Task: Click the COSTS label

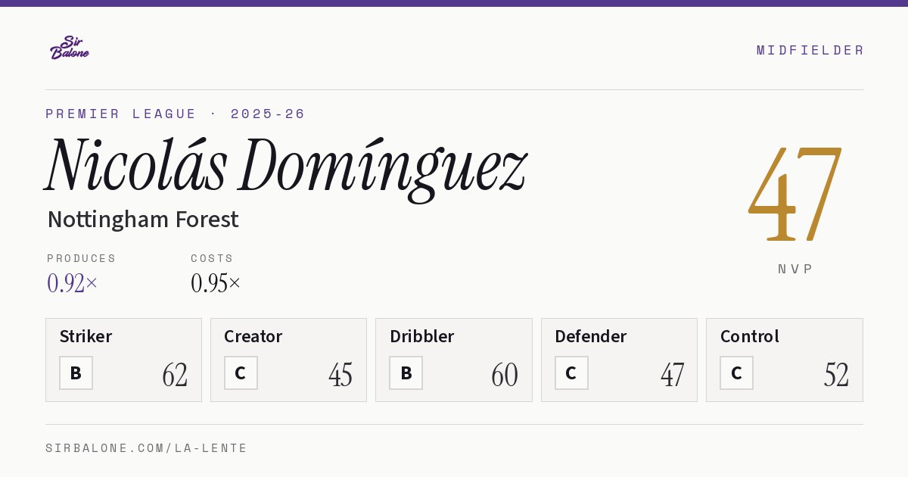Action: point(213,258)
